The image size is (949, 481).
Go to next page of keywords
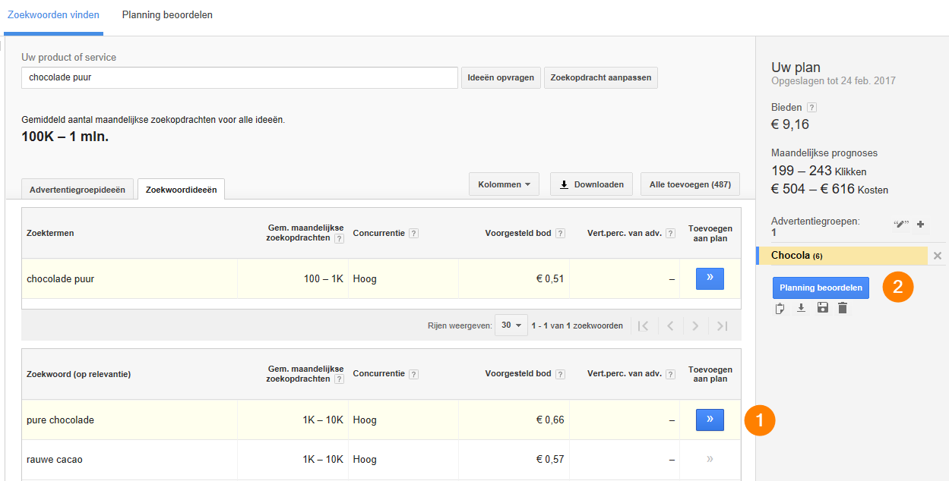695,325
